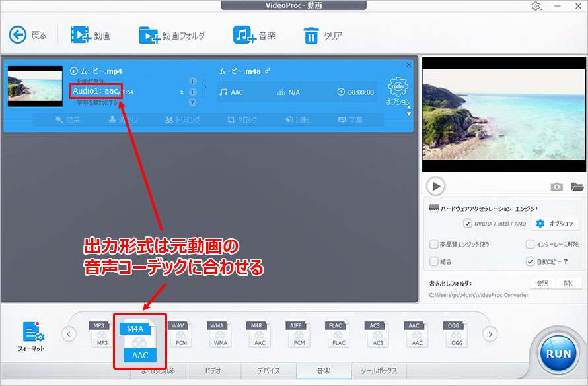588x386 pixels.
Task: Add music with the 音楽 icon
Action: [x=244, y=35]
